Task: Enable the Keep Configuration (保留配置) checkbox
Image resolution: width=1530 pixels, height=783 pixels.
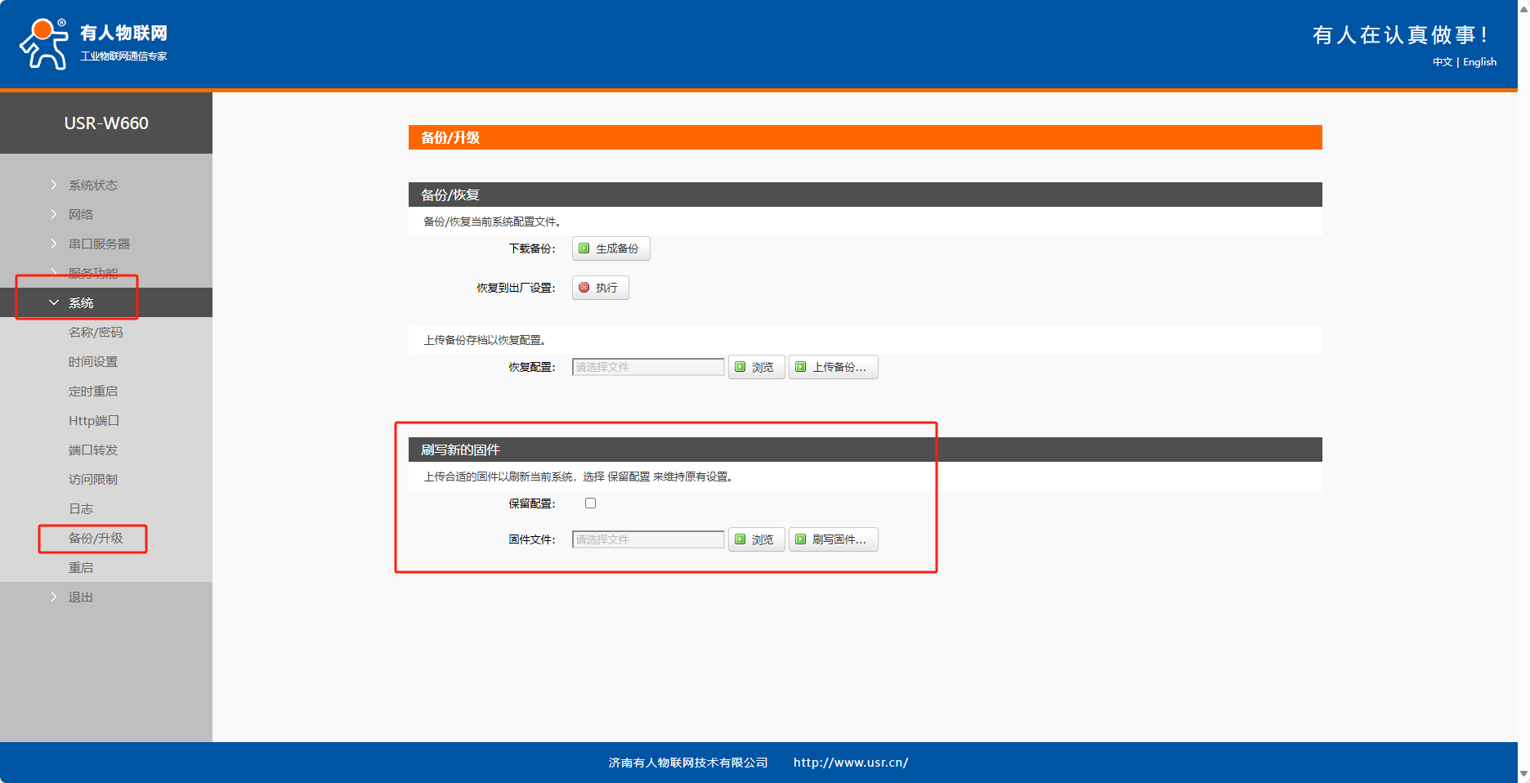Action: 590,503
